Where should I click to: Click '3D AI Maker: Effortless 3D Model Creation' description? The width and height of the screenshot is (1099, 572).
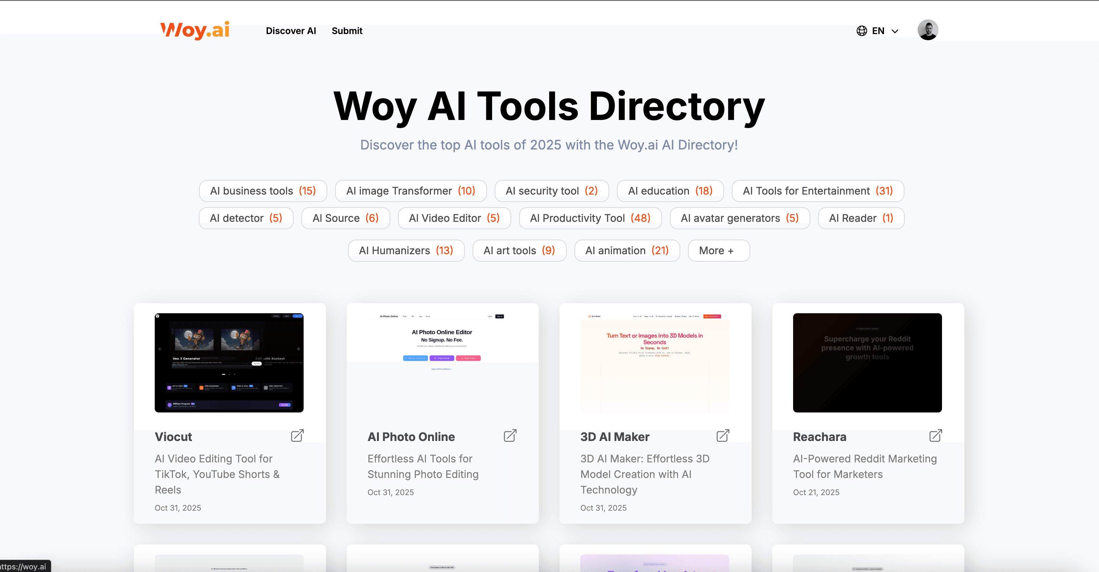645,474
